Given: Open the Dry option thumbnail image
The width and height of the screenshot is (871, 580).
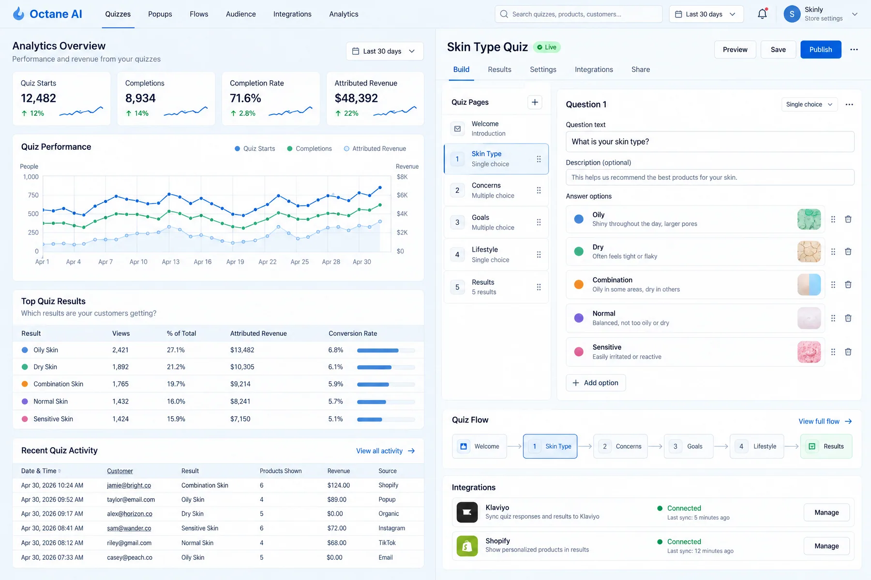Looking at the screenshot, I should (809, 252).
